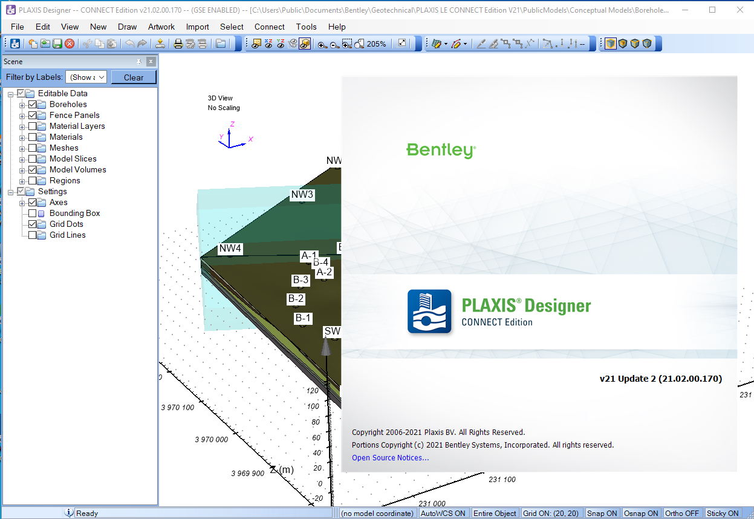Save the model with green disk icon
Screen dimensions: 754x519
[57, 44]
